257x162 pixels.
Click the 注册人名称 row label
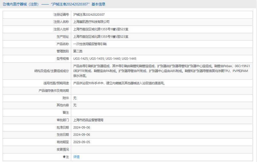[x=61, y=22]
